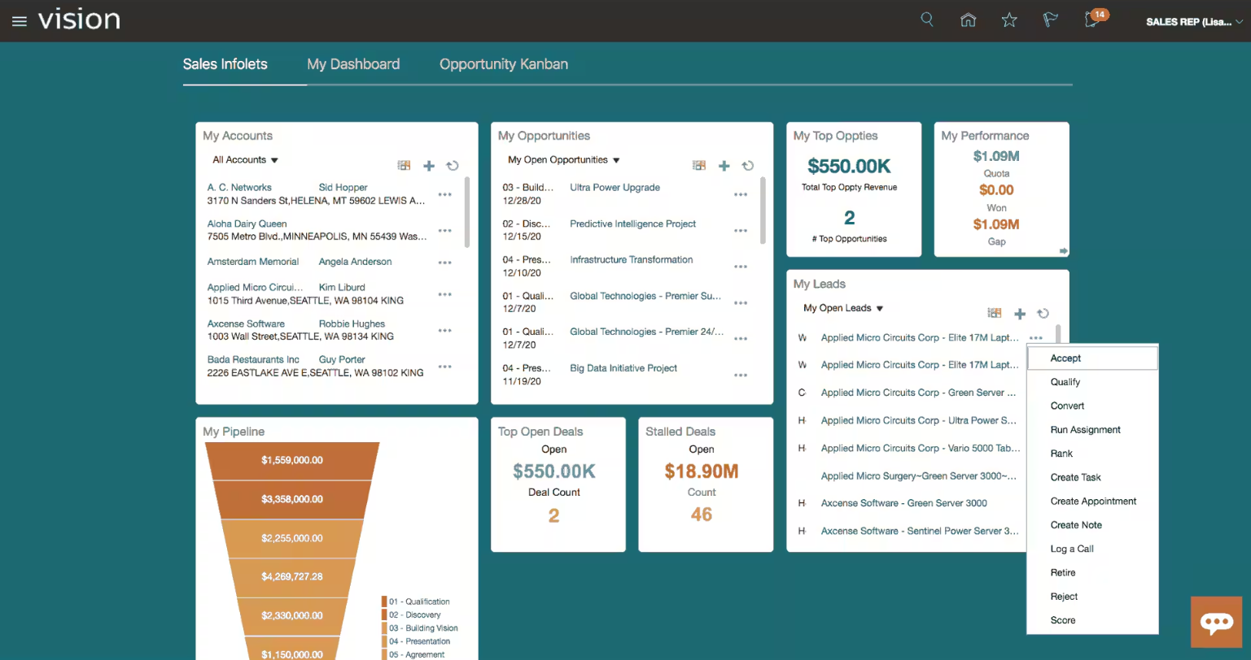The image size is (1251, 660).
Task: Open actions menu for Infrastructure Transformation
Action: coord(740,267)
